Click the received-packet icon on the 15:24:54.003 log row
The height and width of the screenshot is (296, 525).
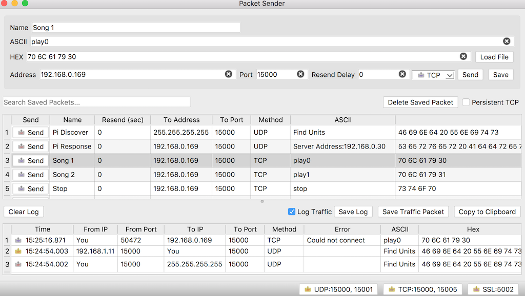pyautogui.click(x=18, y=251)
